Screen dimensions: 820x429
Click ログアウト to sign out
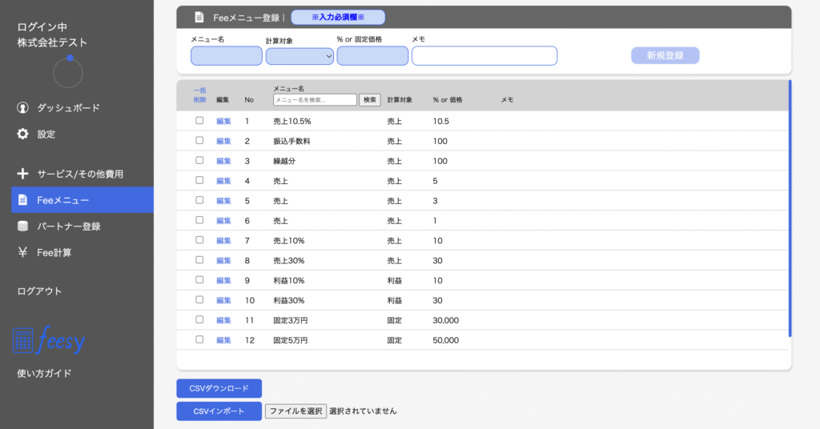tap(39, 291)
